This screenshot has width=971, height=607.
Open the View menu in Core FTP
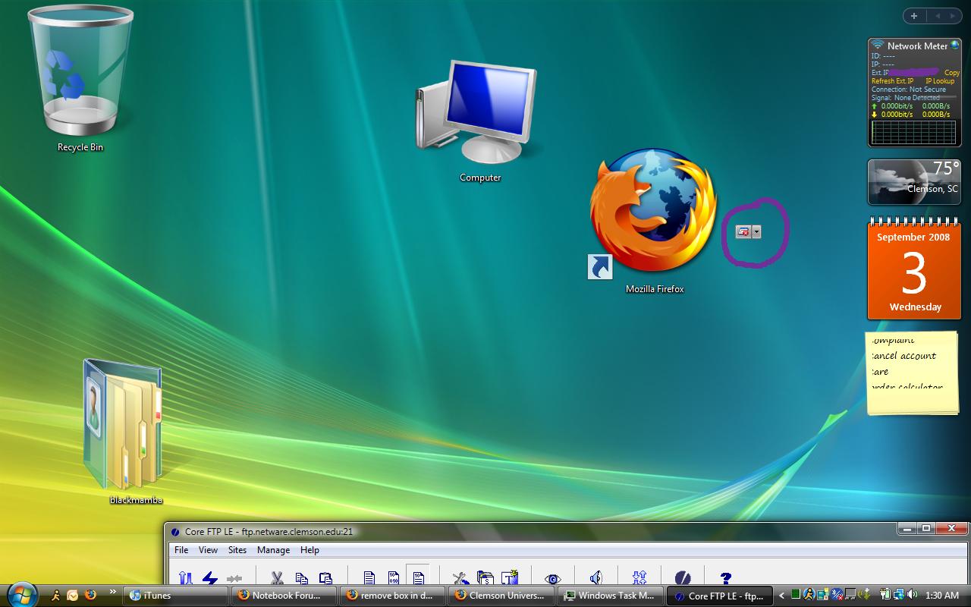coord(208,550)
